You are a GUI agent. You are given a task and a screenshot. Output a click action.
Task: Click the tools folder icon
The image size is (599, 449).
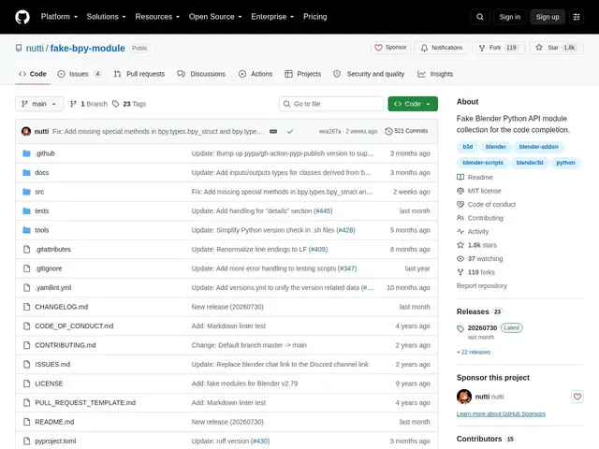[x=26, y=230]
